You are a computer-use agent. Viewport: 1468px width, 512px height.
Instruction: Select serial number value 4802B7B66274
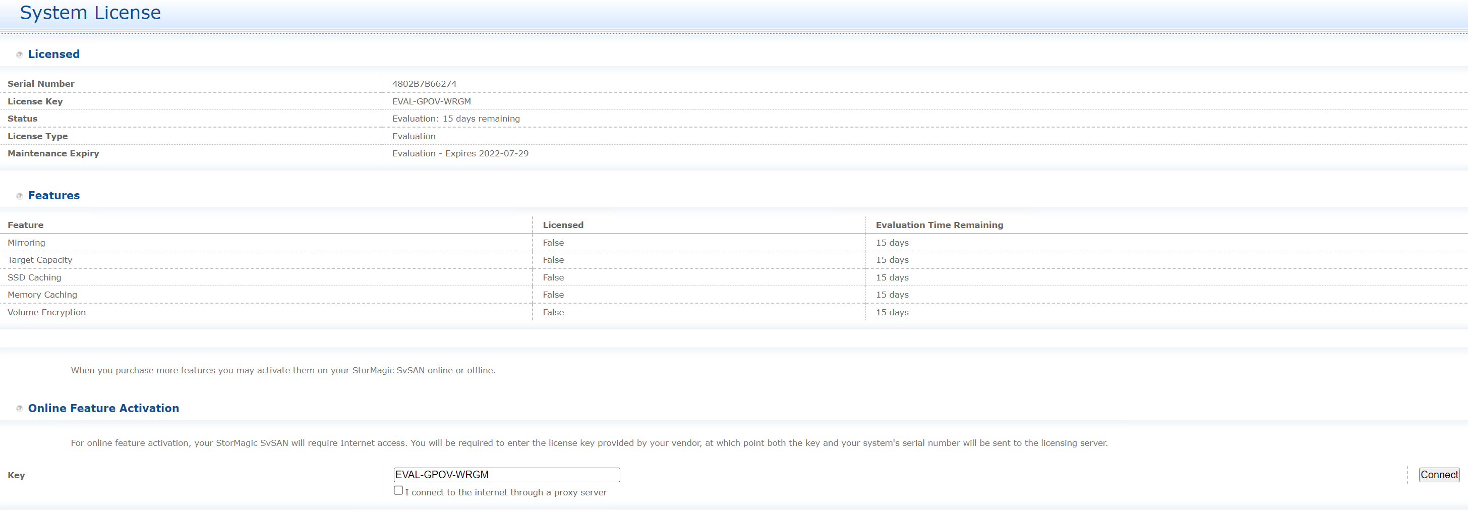[x=424, y=84]
